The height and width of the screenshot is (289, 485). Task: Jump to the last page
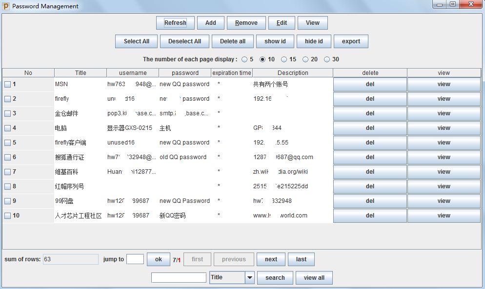click(x=301, y=259)
